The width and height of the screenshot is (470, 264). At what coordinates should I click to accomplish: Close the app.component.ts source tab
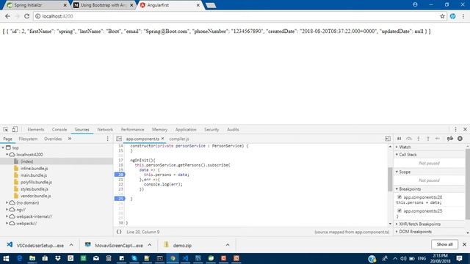click(x=162, y=139)
